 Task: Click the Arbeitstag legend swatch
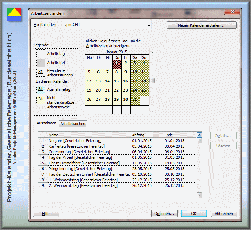click(41, 53)
